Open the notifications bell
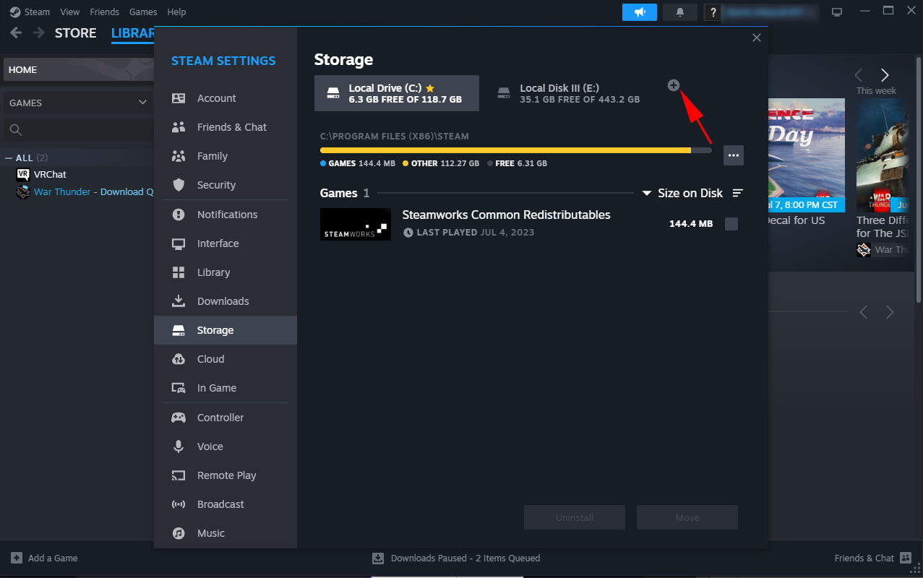This screenshot has width=923, height=578. (x=680, y=12)
